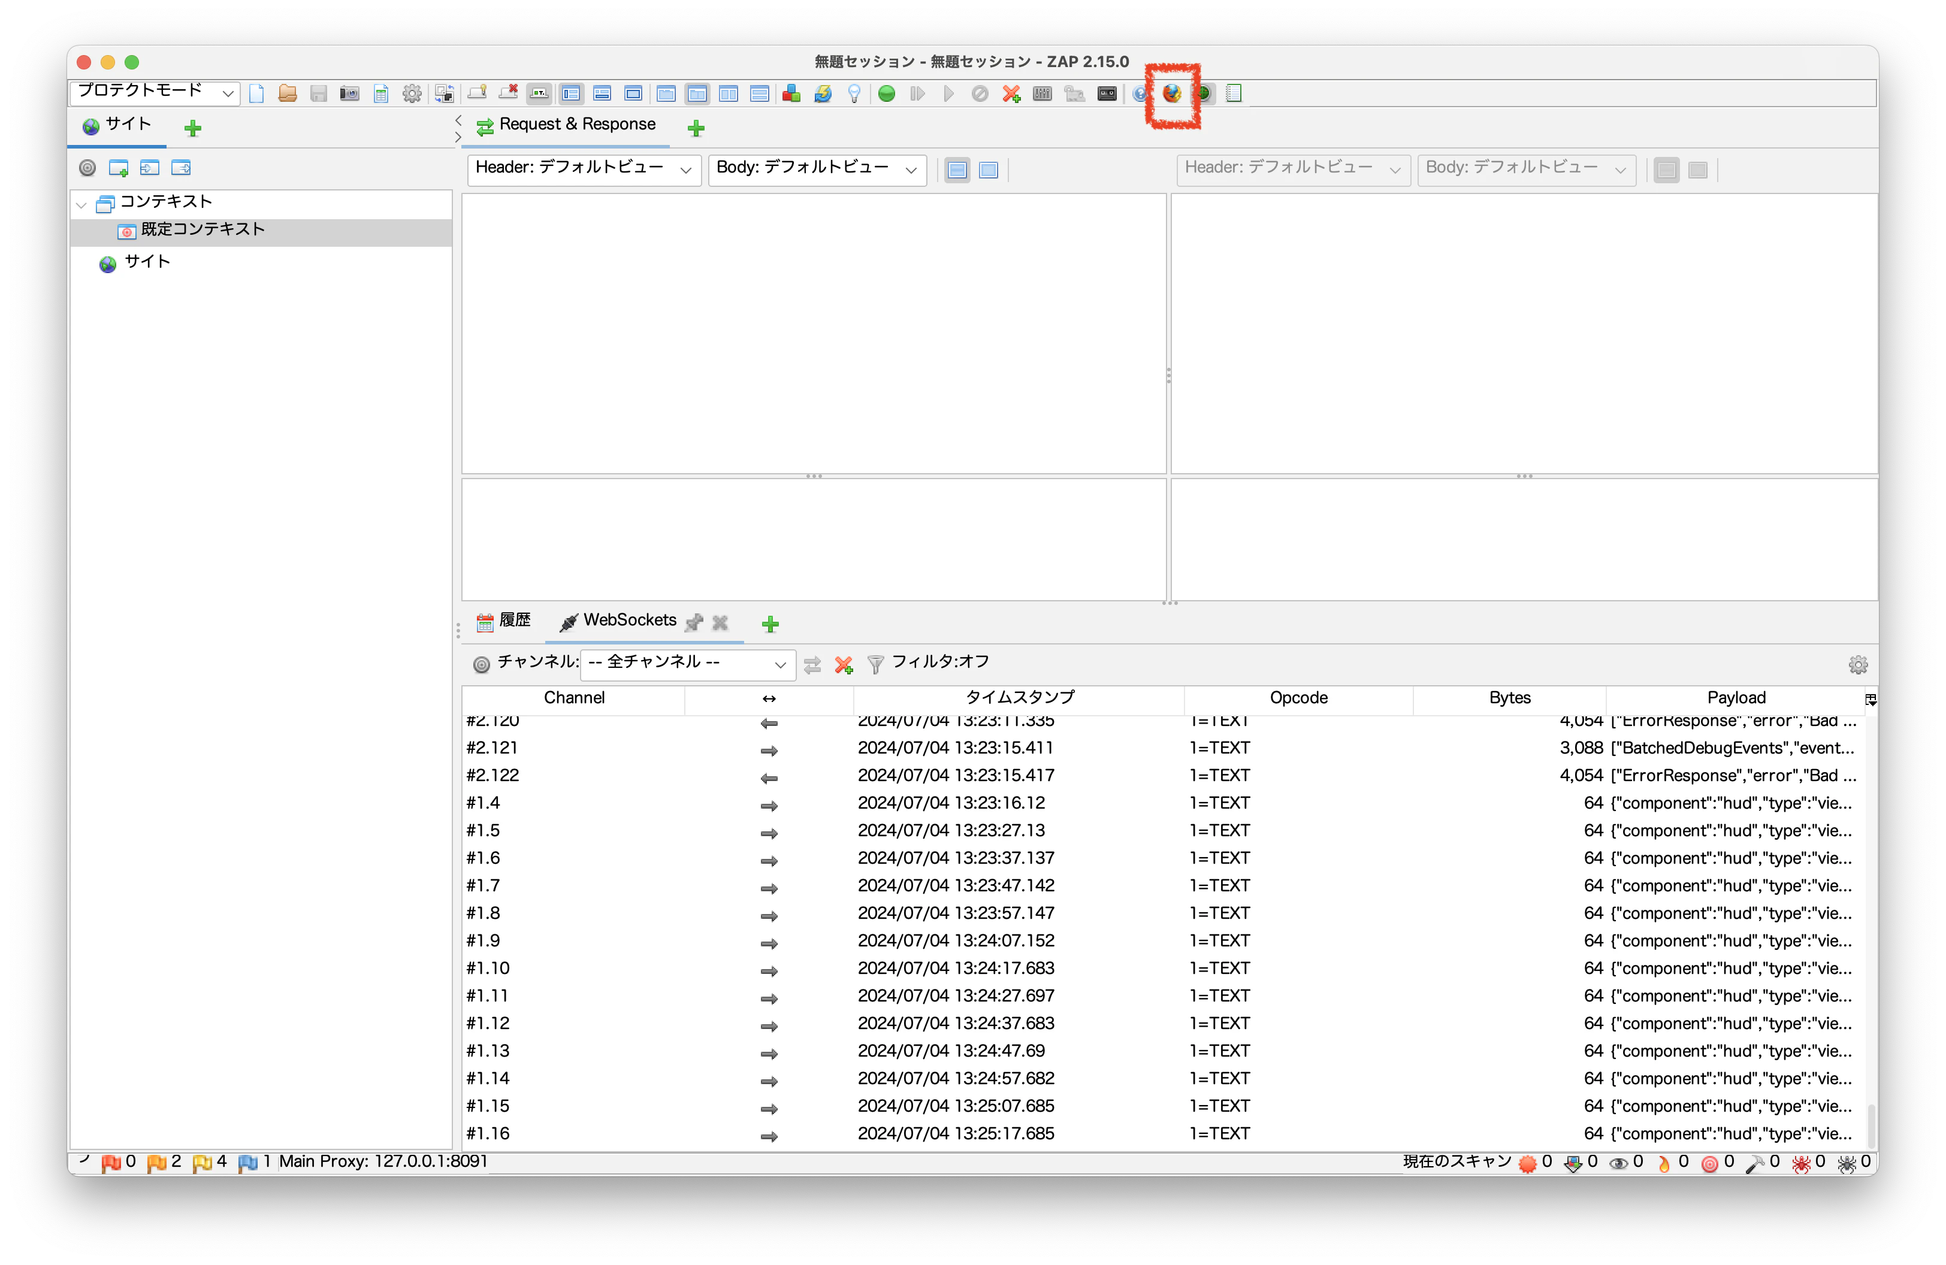The width and height of the screenshot is (1946, 1265).
Task: Collapse the コンテキスト tree node
Action: (81, 204)
